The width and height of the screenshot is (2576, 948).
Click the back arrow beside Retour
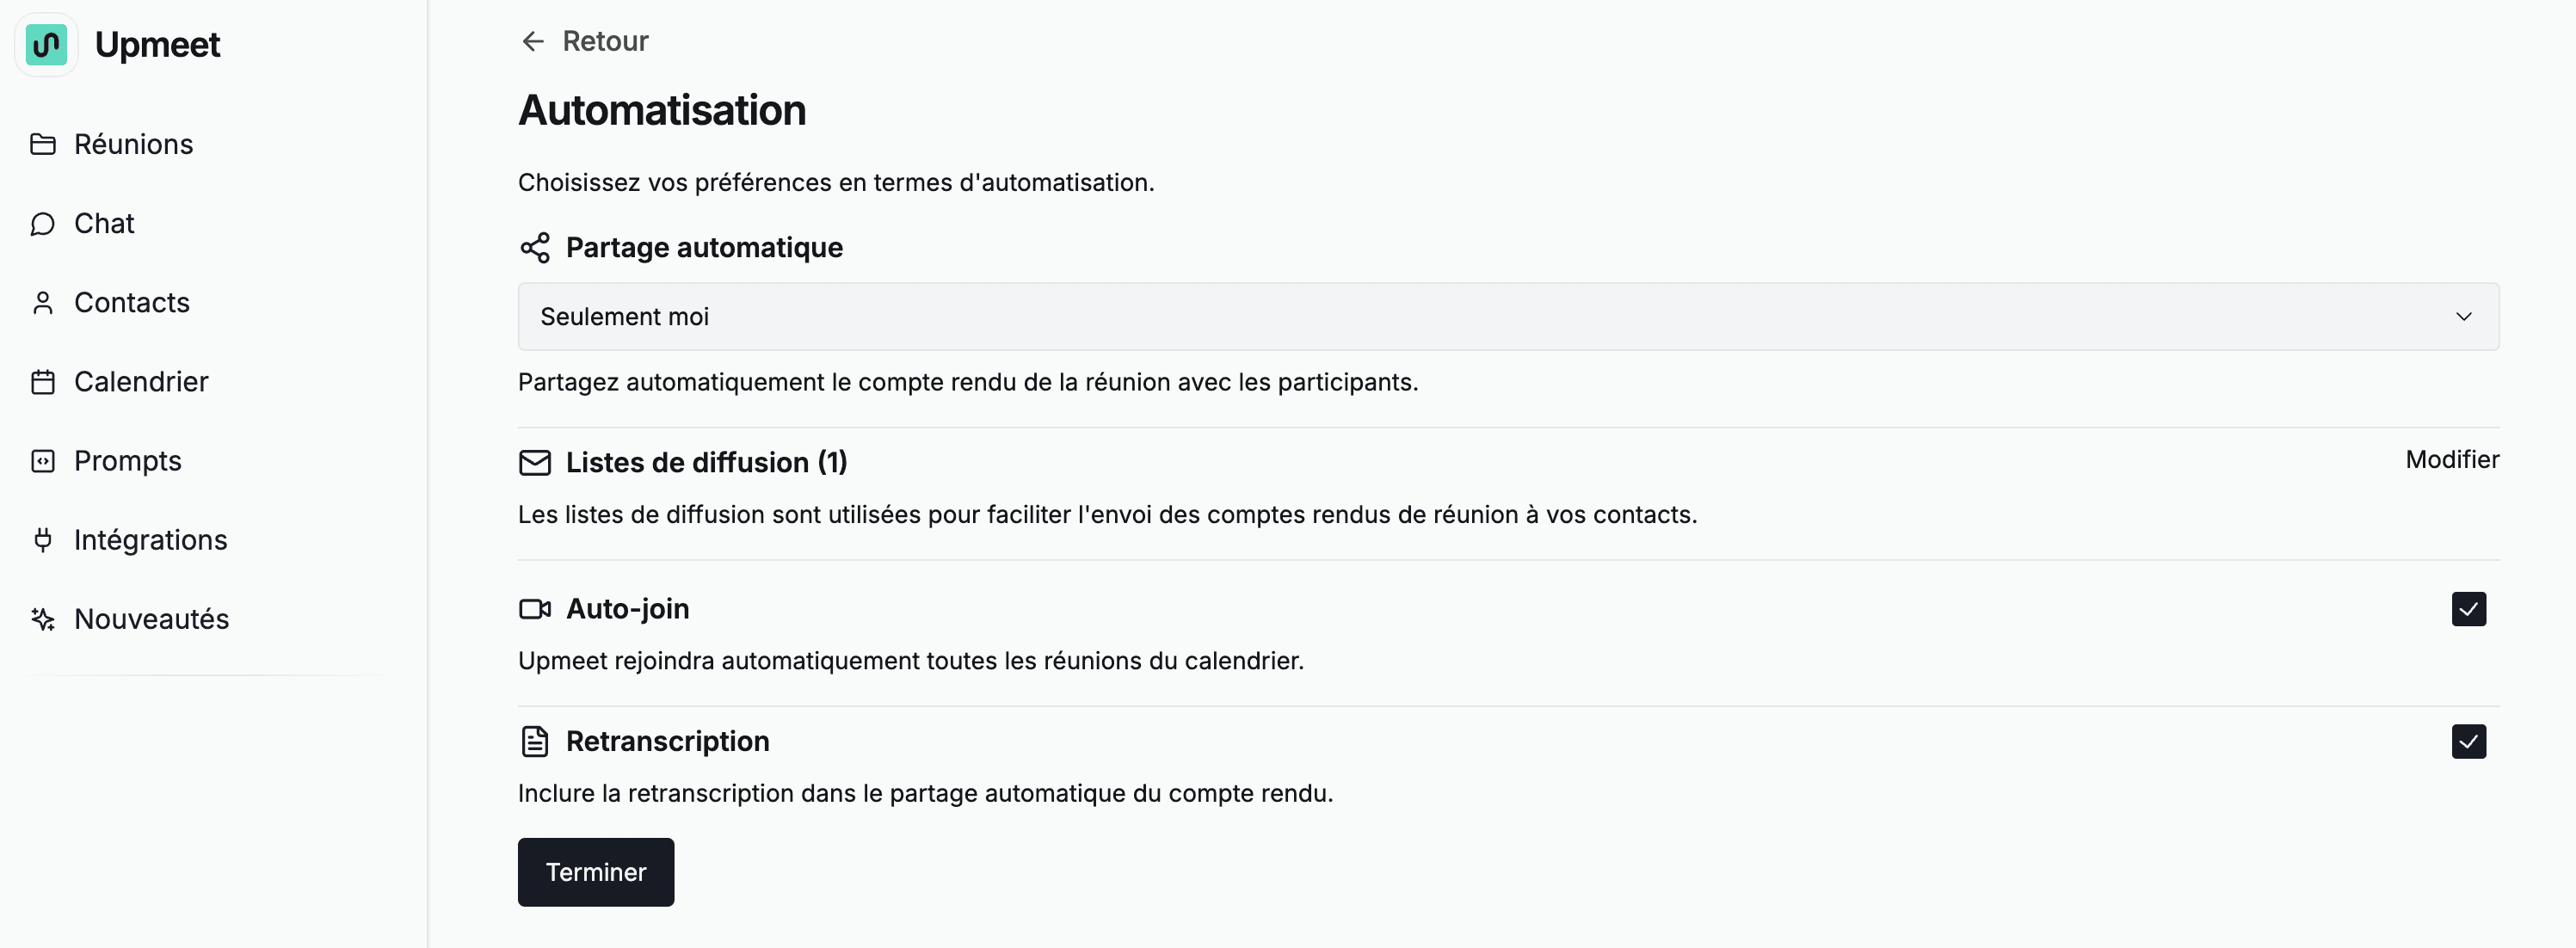(533, 41)
